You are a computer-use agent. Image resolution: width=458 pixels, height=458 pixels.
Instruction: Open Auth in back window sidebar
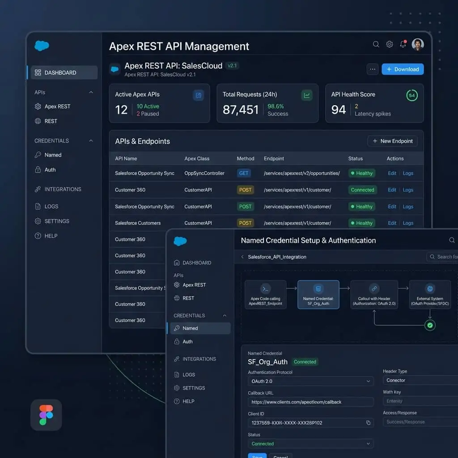(45, 170)
